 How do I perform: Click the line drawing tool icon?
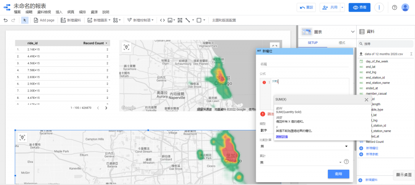pos(188,20)
